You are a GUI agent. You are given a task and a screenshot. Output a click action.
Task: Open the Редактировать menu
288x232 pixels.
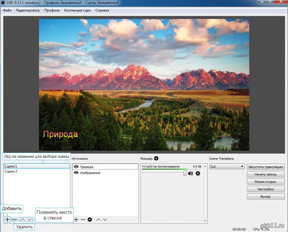click(x=28, y=10)
